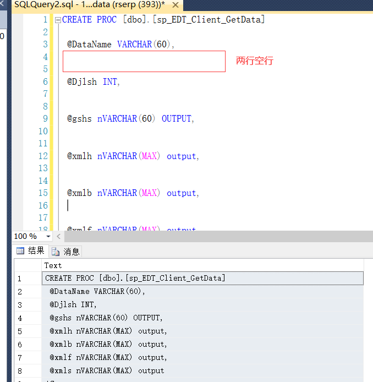Click output keyword on editor line 15
373x382 pixels.
click(x=182, y=193)
